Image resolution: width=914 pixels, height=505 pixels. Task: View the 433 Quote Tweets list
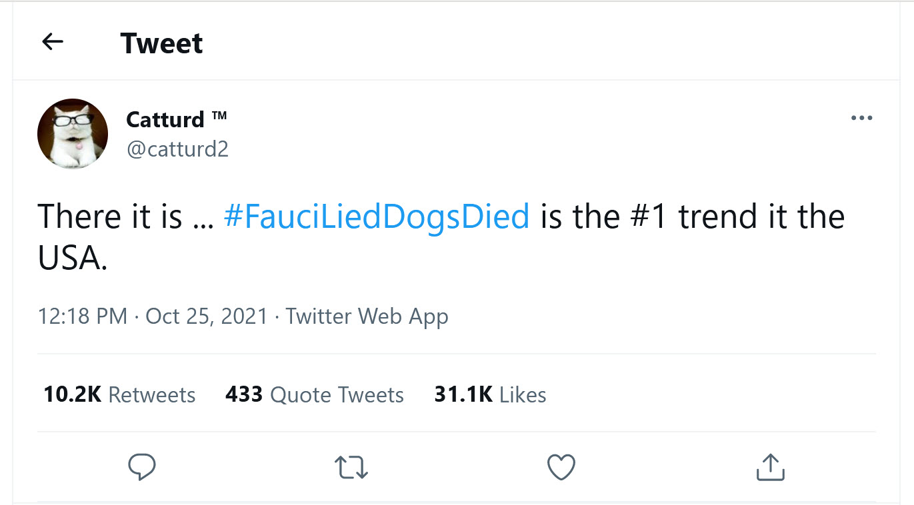(314, 394)
